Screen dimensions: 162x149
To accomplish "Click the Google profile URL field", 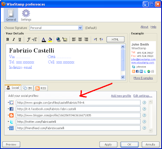I will coord(78,103).
